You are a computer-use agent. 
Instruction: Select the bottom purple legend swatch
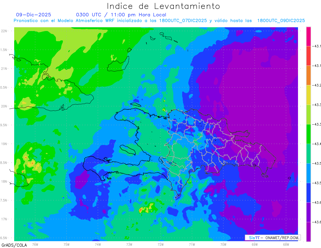pyautogui.click(x=308, y=232)
